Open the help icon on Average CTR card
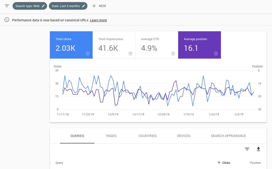This screenshot has width=272, height=169. click(x=173, y=54)
